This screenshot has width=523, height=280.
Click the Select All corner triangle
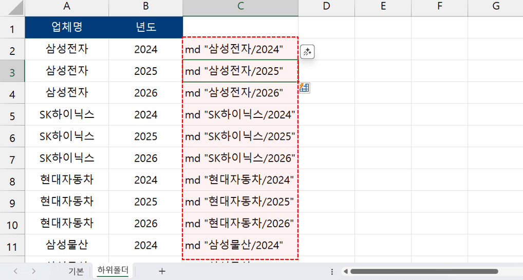tap(15, 8)
